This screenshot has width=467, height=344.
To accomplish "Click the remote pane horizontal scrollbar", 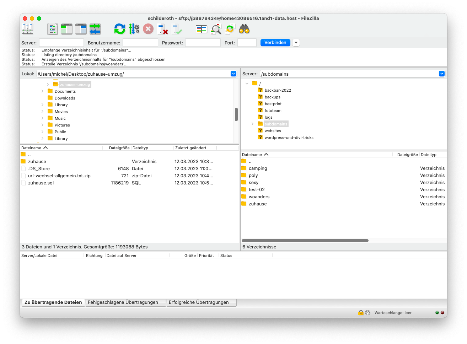I will pos(305,241).
